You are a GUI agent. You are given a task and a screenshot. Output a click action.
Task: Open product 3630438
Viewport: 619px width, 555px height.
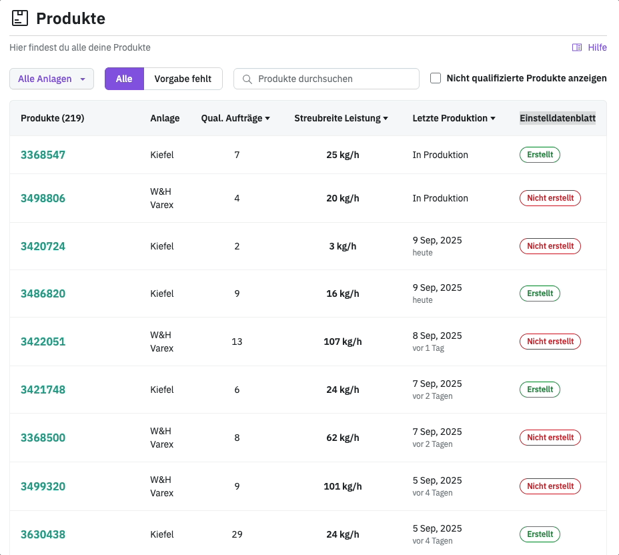tap(43, 534)
